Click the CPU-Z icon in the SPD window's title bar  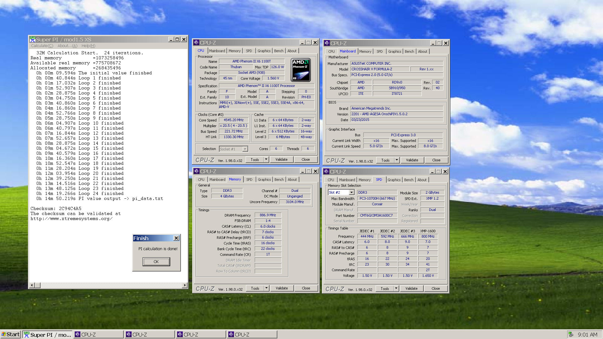(326, 171)
